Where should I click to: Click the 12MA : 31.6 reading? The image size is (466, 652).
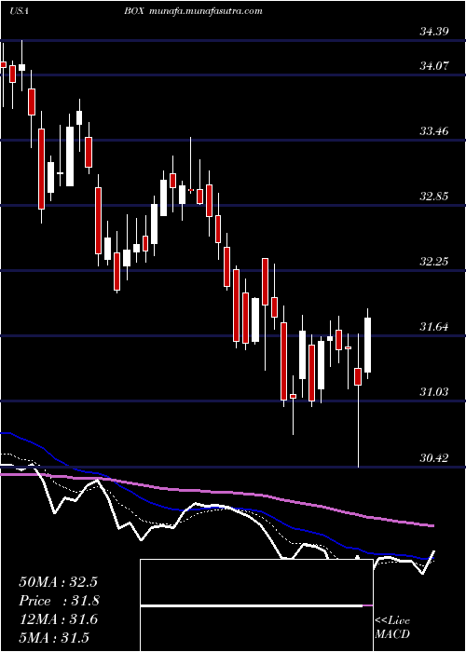pyautogui.click(x=58, y=619)
